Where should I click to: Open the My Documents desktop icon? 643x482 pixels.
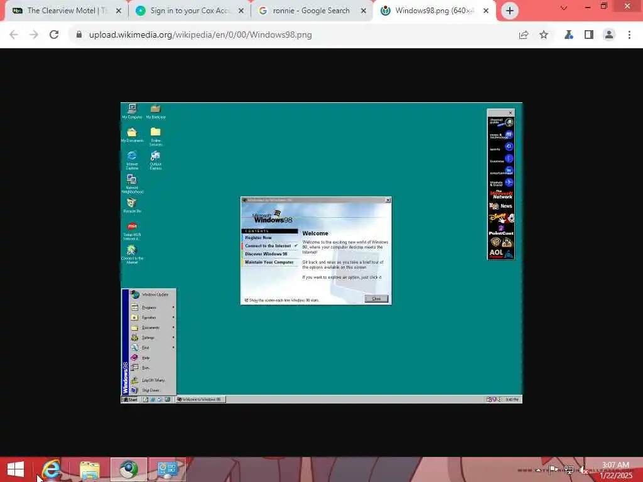pos(132,135)
